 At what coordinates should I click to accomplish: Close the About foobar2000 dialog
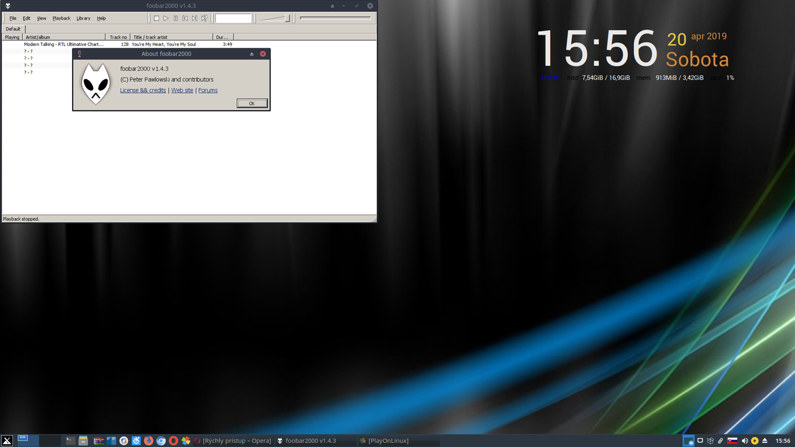coord(263,54)
